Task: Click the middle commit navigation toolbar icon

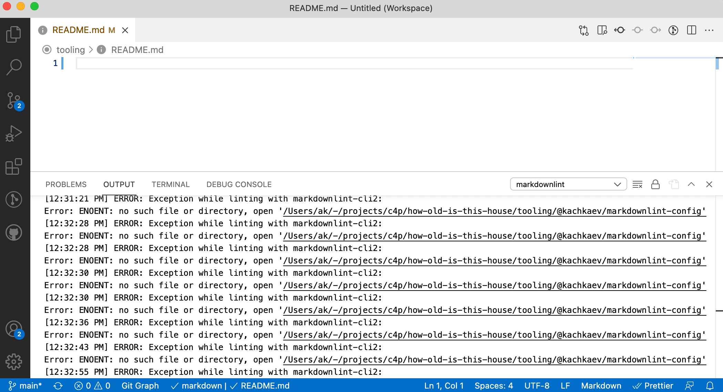Action: 638,30
